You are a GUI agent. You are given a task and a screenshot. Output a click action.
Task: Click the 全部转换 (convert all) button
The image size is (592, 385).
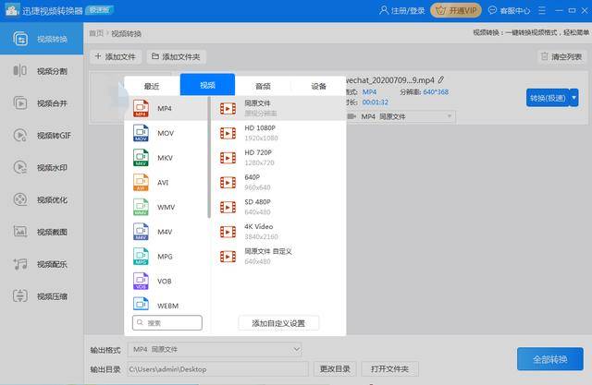pyautogui.click(x=549, y=359)
